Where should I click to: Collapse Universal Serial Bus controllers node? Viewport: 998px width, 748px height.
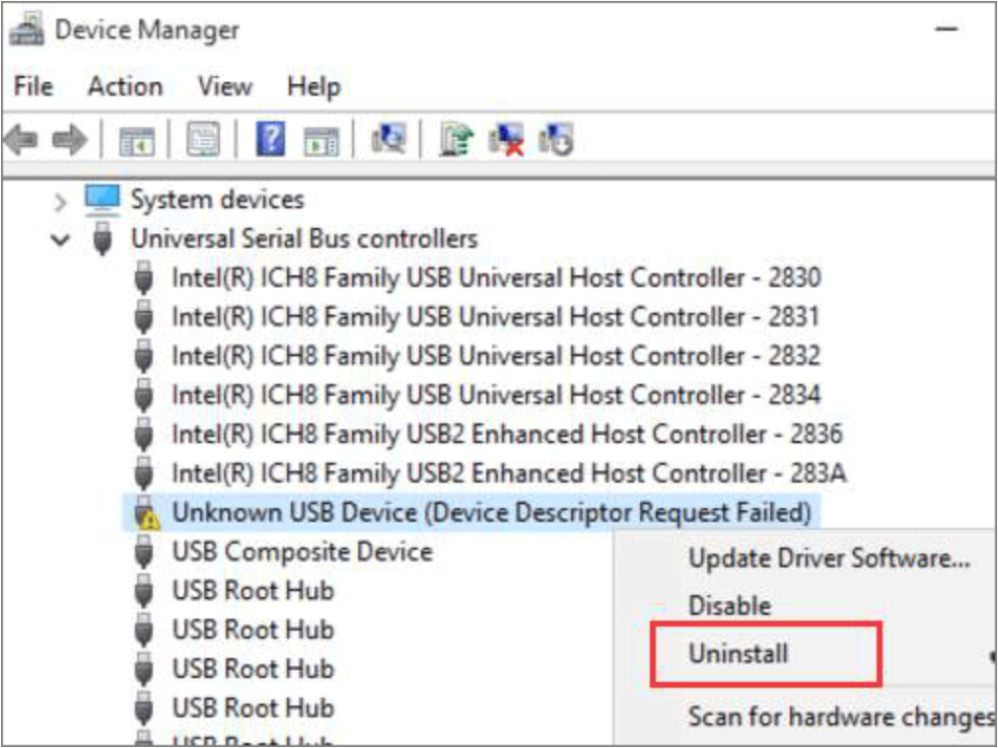tap(61, 240)
